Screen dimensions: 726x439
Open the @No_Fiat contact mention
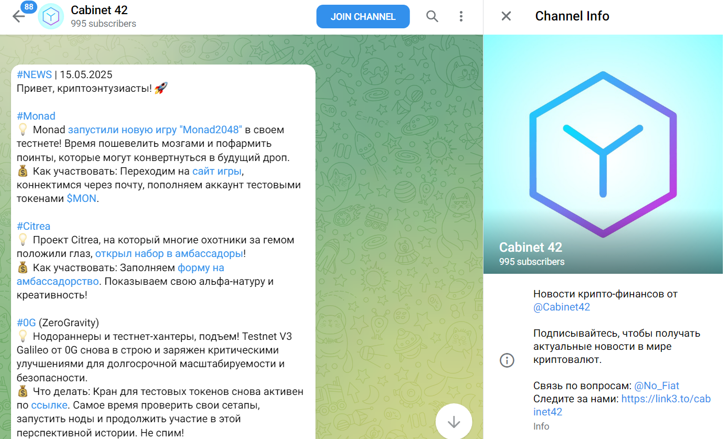pyautogui.click(x=657, y=386)
